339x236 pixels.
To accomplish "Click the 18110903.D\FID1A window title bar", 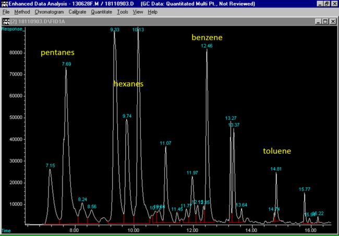I will coord(156,21).
